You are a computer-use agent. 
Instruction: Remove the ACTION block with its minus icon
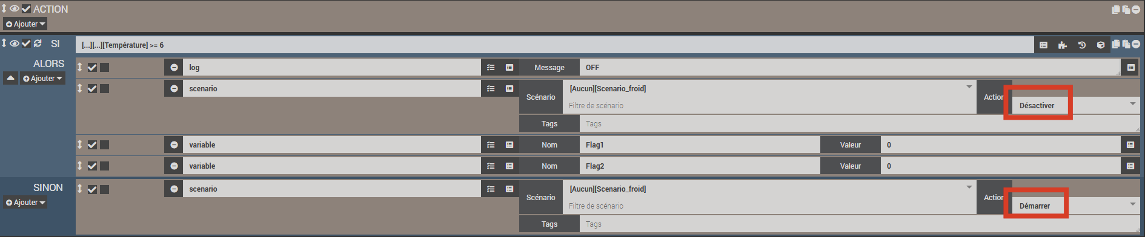coord(1136,10)
